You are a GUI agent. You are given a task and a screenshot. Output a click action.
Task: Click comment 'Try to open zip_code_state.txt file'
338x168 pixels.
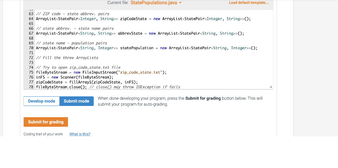click(78, 68)
